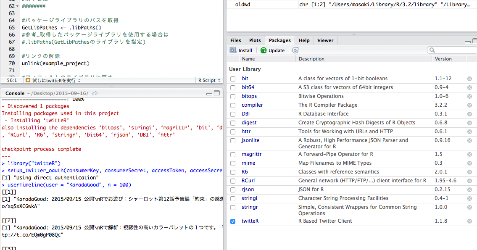The image size is (477, 250).
Task: Remove the magrittr package icon
Action: tap(469, 155)
